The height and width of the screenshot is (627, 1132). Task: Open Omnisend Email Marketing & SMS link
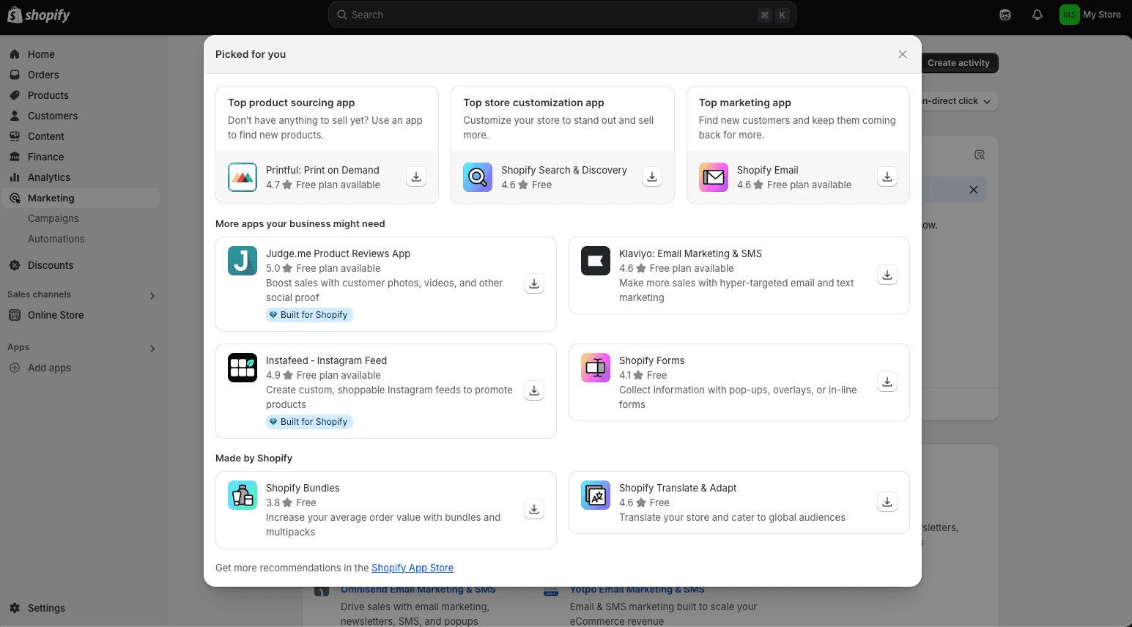tap(418, 590)
